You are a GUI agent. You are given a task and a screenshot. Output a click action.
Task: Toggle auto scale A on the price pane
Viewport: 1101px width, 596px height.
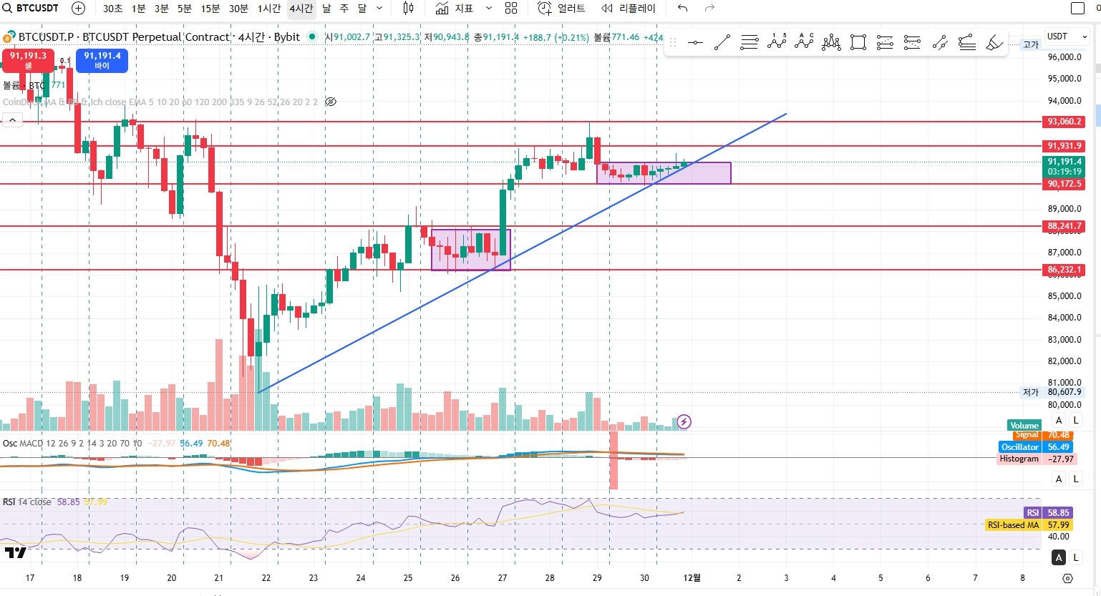click(1059, 420)
